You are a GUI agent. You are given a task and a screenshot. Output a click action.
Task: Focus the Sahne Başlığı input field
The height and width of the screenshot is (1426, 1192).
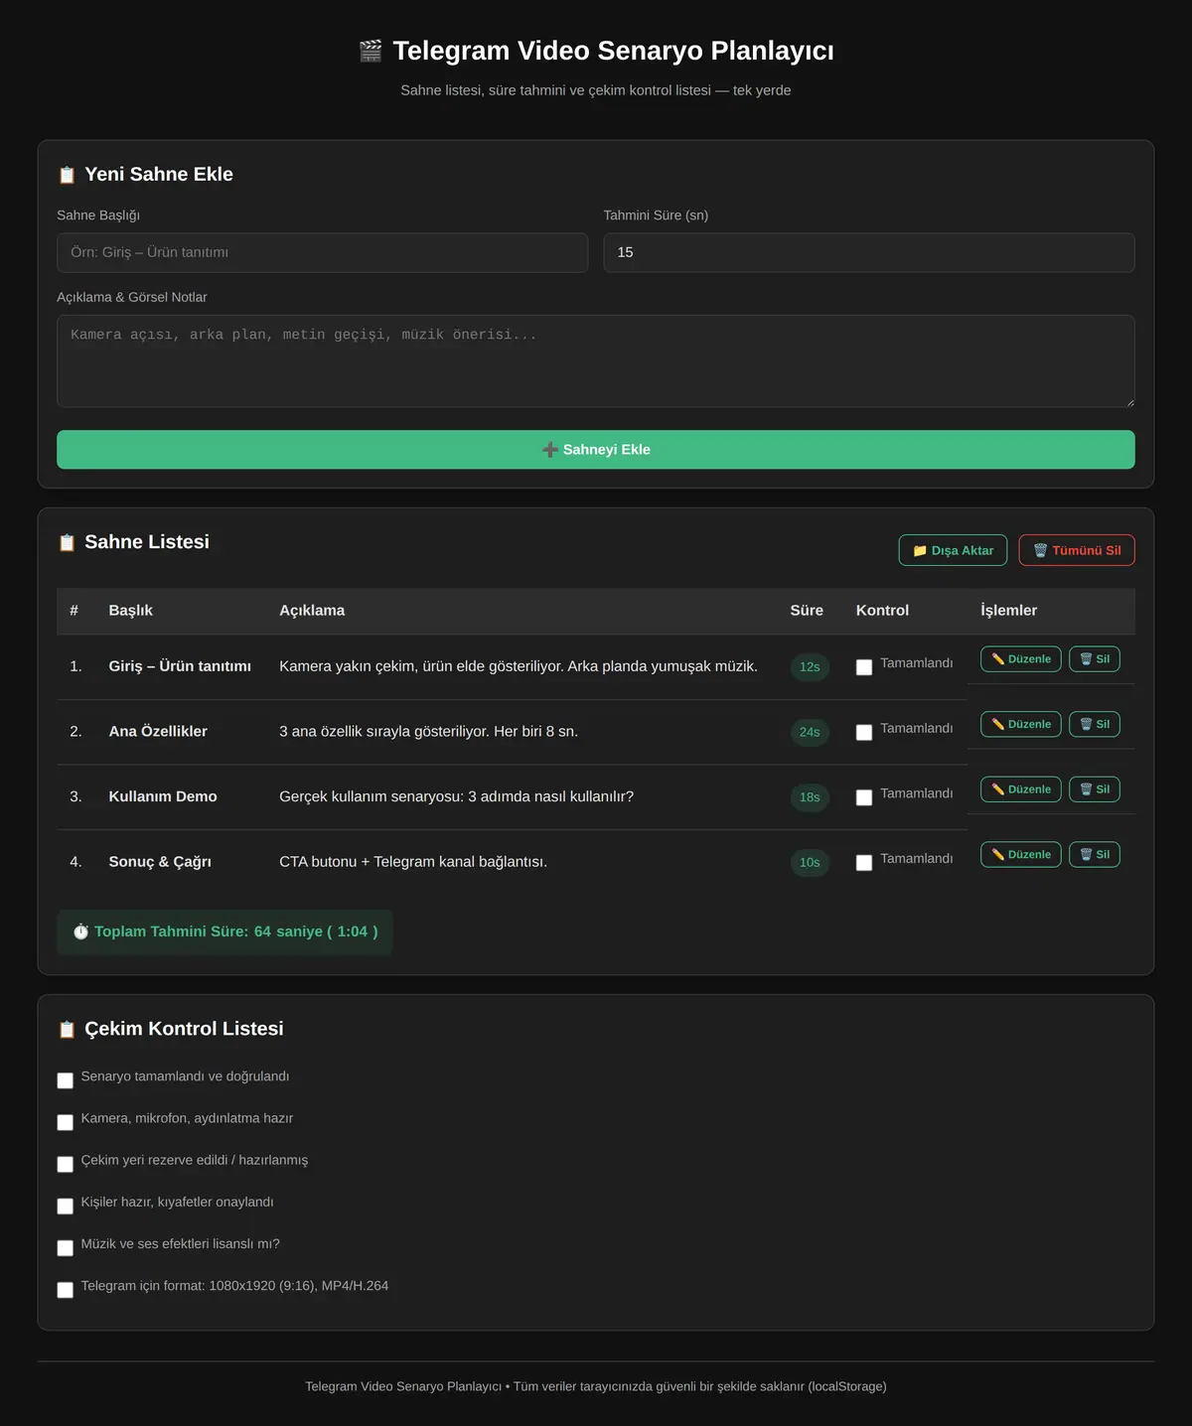(x=323, y=252)
